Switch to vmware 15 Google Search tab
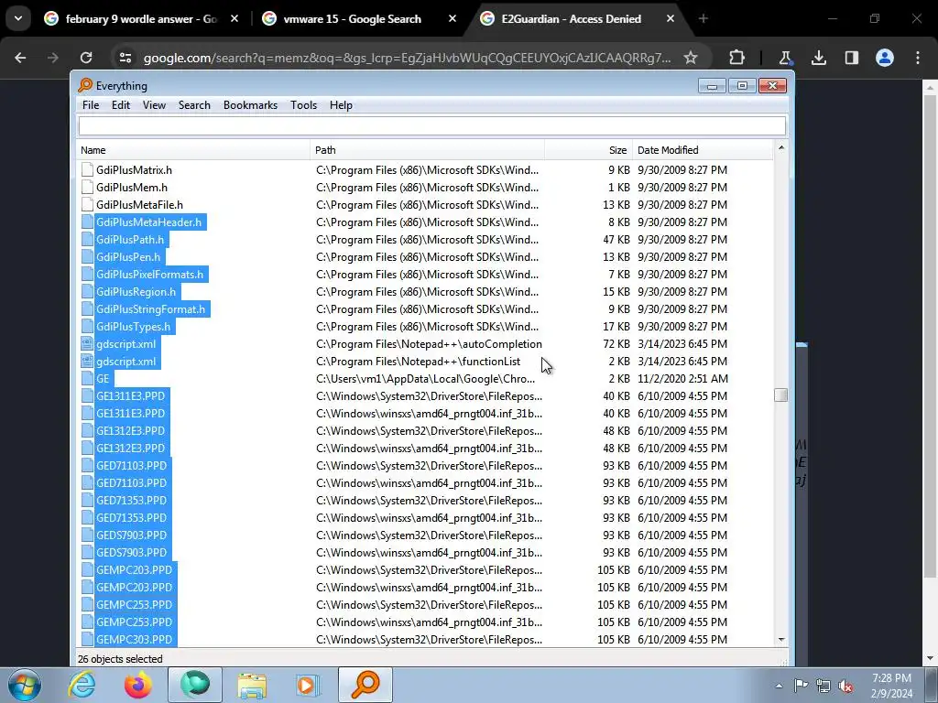Viewport: 938px width, 703px height. pyautogui.click(x=353, y=19)
